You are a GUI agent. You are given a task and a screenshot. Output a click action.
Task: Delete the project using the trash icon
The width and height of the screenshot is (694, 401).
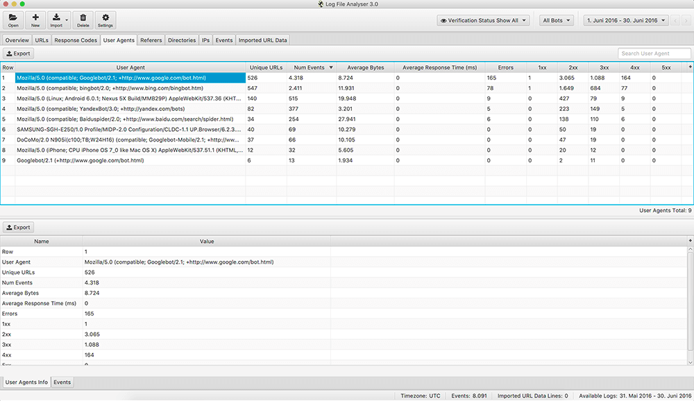tap(83, 20)
